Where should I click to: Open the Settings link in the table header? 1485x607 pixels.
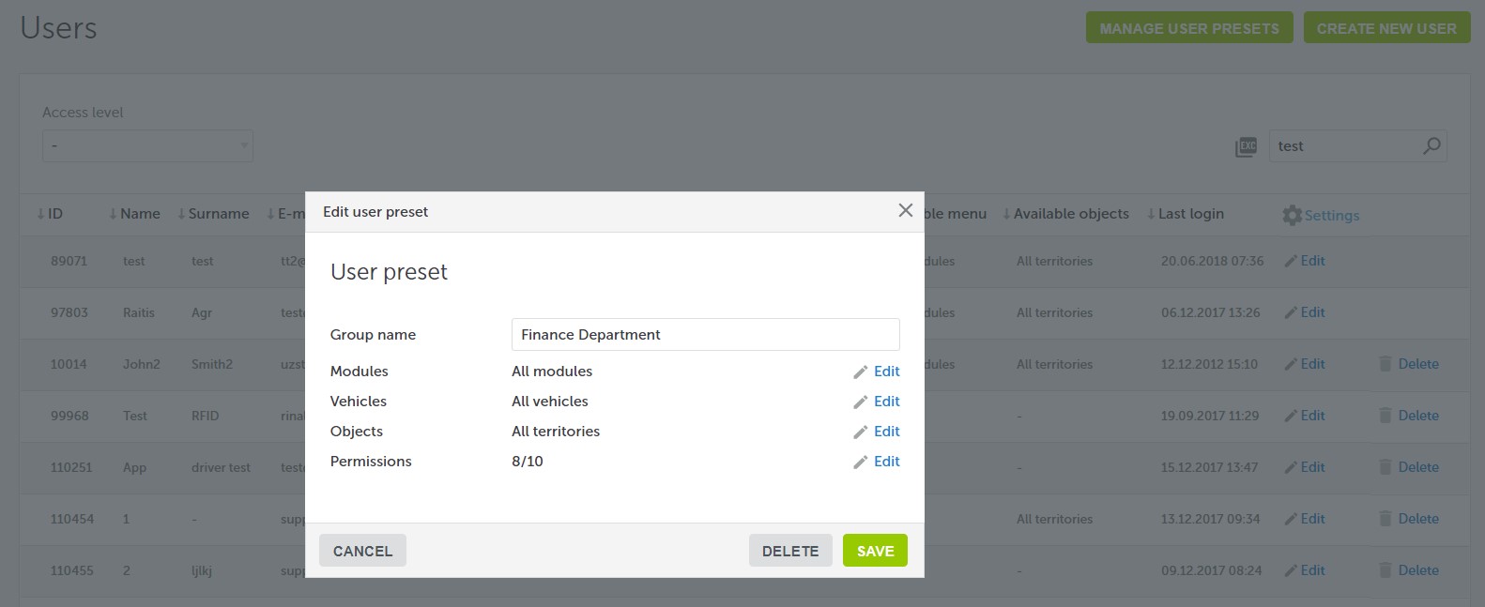(1331, 215)
